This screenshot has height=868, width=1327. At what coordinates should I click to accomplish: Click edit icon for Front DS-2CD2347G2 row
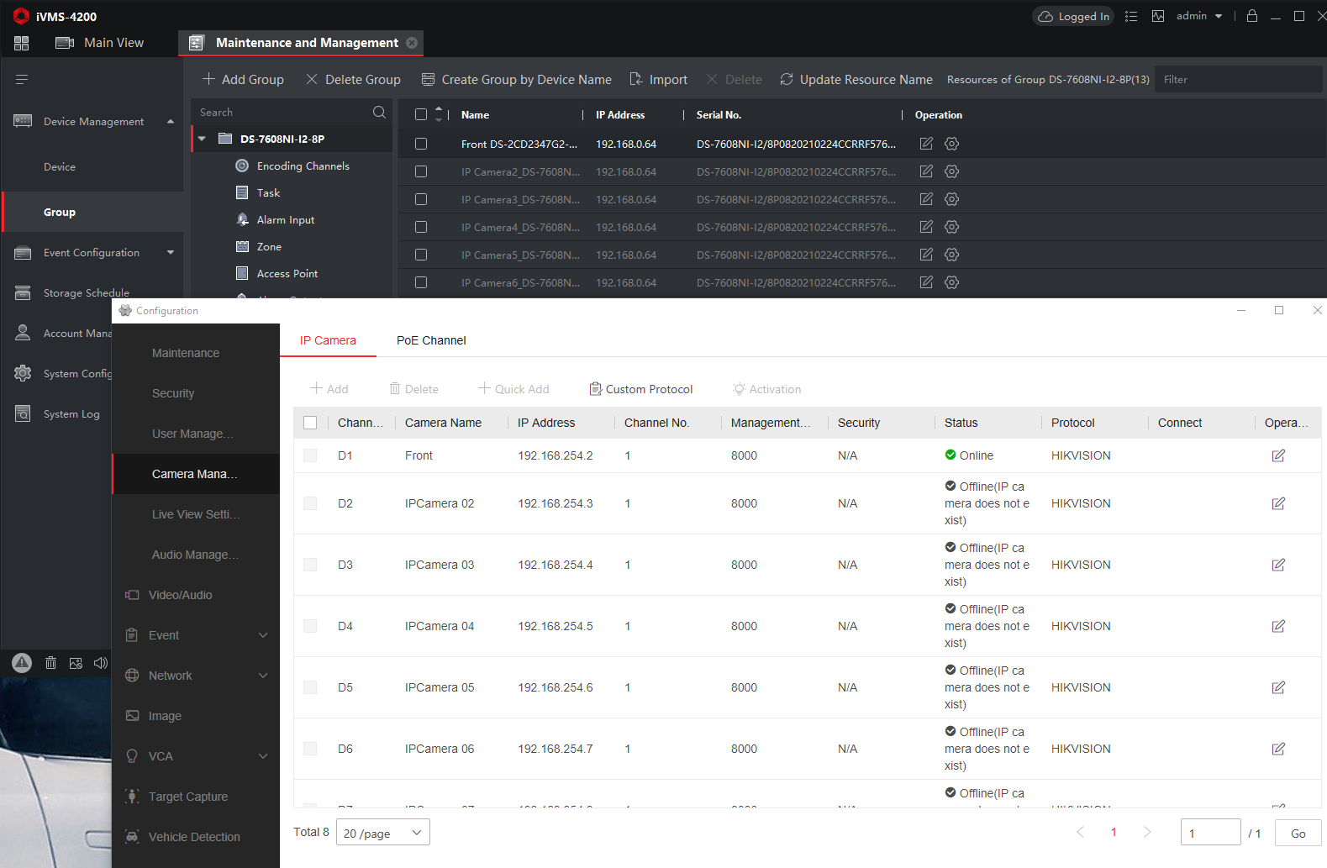[x=926, y=144]
